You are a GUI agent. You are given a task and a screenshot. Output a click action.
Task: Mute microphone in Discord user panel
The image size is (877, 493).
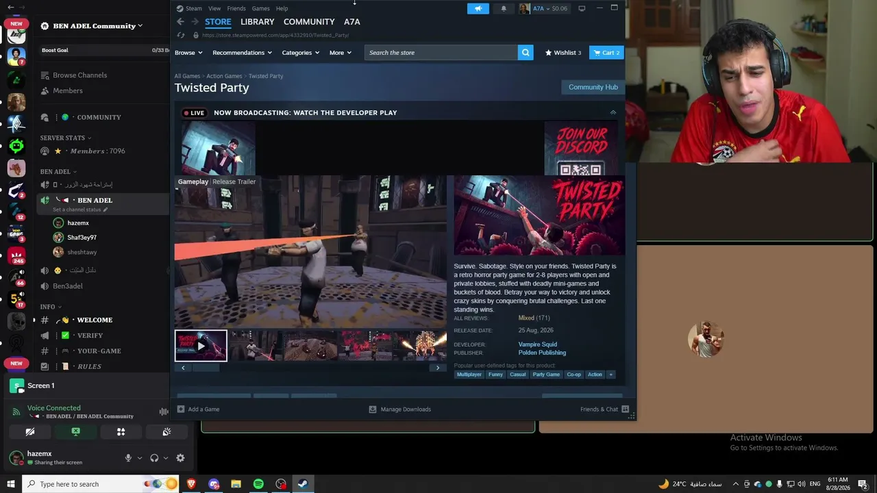128,458
